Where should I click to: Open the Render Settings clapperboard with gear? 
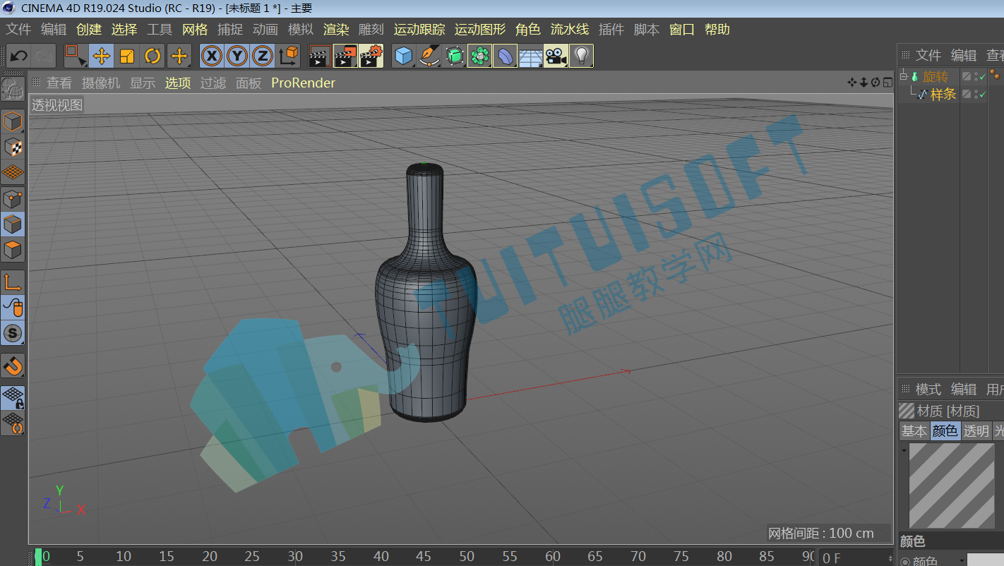[x=371, y=56]
